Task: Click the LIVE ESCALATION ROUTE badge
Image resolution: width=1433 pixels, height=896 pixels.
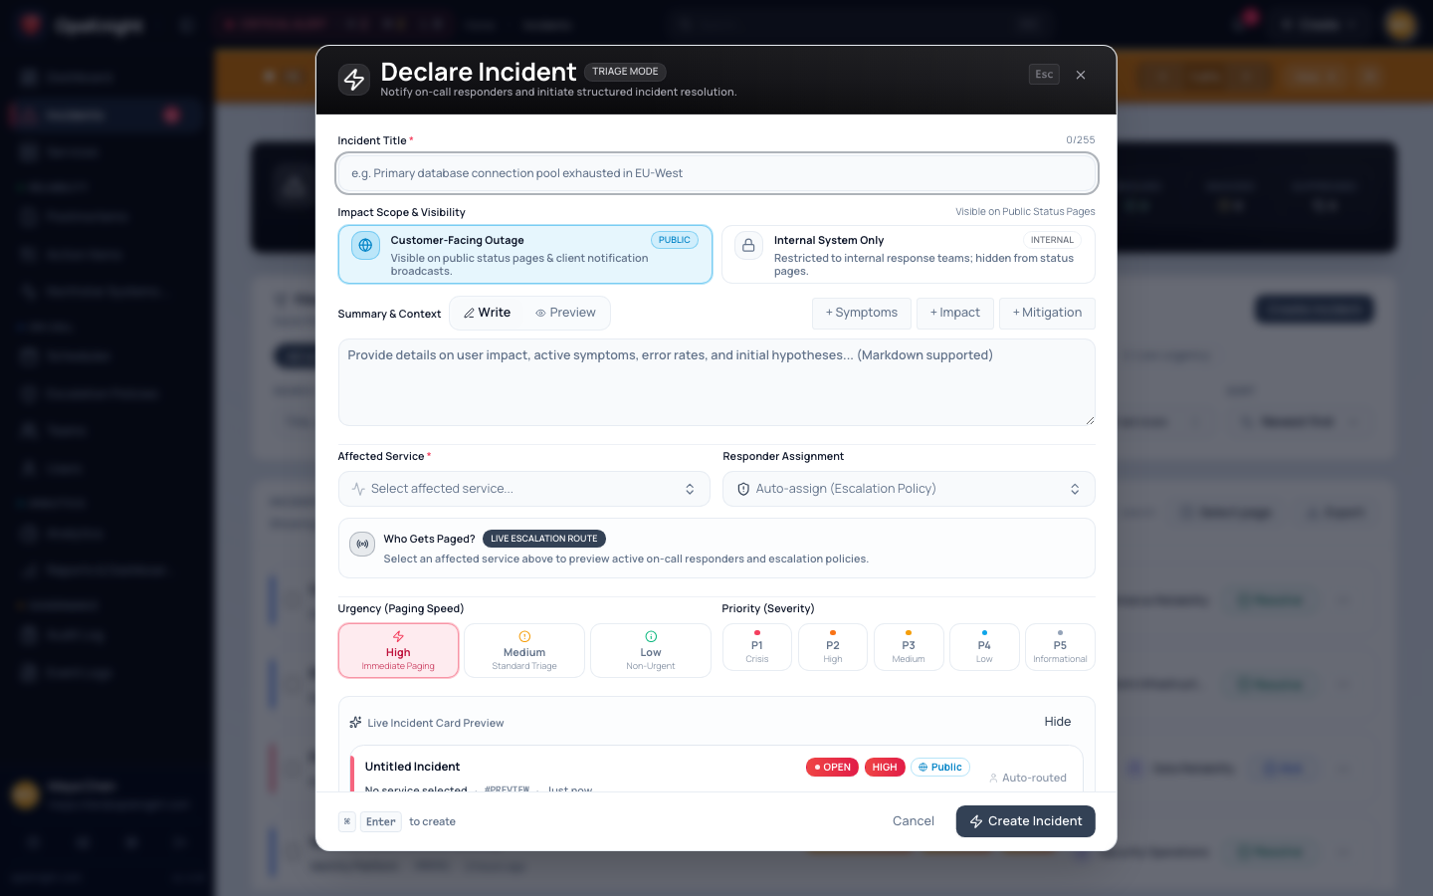Action: pyautogui.click(x=544, y=539)
